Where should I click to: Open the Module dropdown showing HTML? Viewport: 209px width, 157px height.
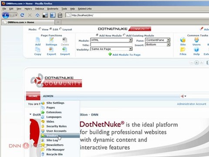(x=111, y=40)
